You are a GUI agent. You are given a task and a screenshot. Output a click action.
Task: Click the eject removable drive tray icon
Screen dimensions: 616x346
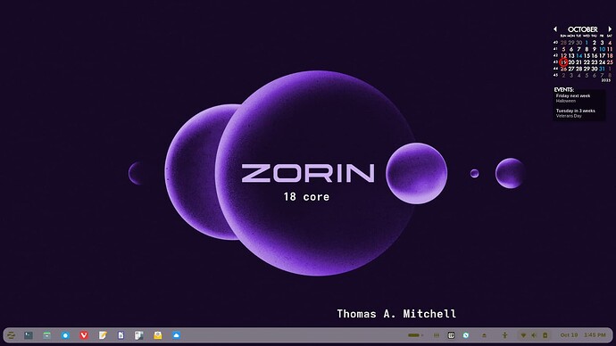click(484, 335)
